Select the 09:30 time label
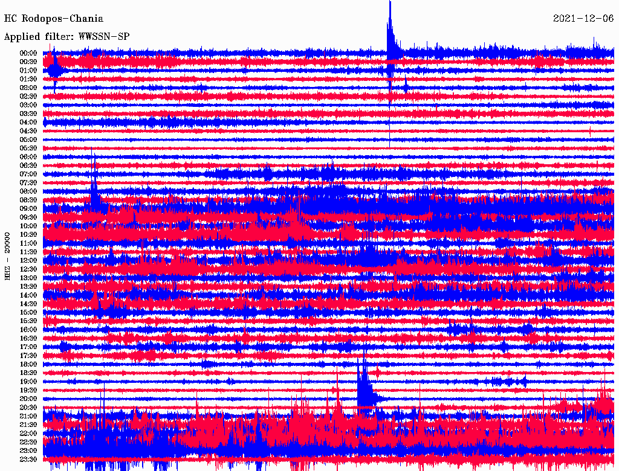 [28, 217]
